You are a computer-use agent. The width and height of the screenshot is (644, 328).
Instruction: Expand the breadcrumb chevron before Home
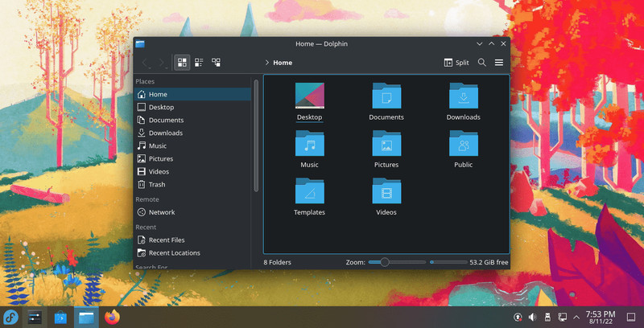267,63
